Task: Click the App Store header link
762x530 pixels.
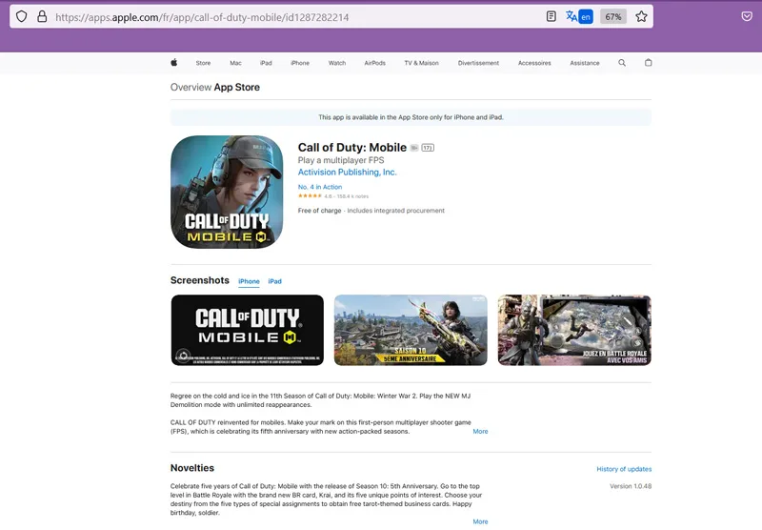Action: (236, 87)
